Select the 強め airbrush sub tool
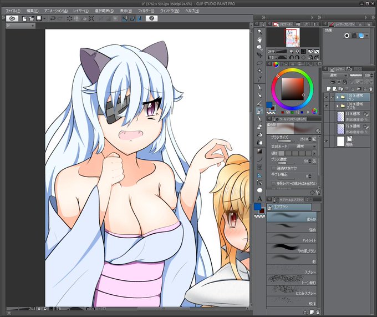Screen dimensions: 377x317 (292, 228)
